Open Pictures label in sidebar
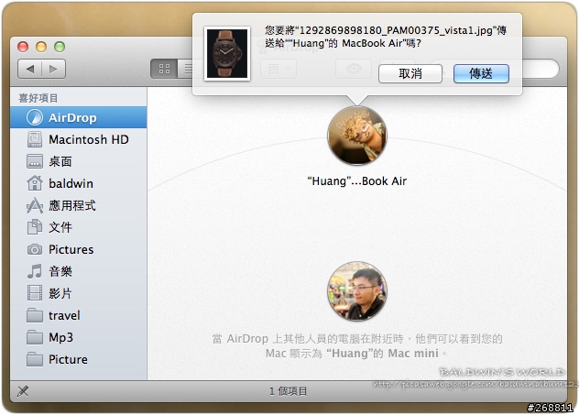 [71, 249]
